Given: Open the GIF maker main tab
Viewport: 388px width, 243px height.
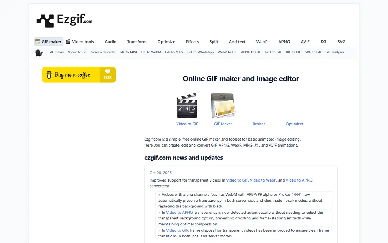Looking at the screenshot, I should 49,42.
